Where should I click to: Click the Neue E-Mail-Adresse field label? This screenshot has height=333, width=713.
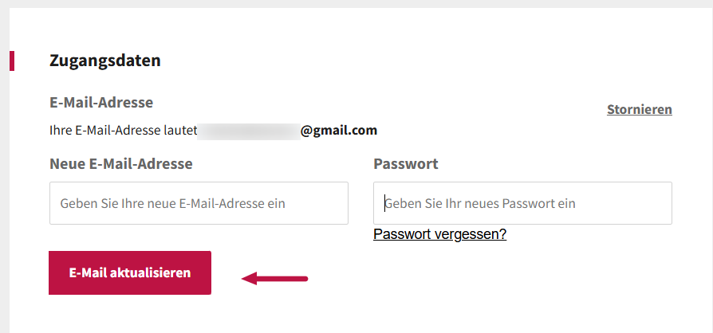point(121,164)
